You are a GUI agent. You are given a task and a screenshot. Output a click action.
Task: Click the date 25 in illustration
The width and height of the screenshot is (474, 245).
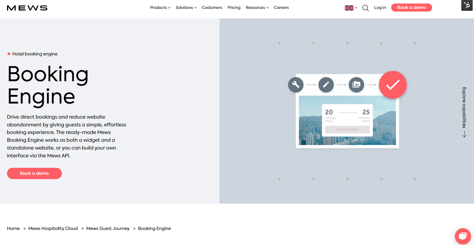point(366,112)
